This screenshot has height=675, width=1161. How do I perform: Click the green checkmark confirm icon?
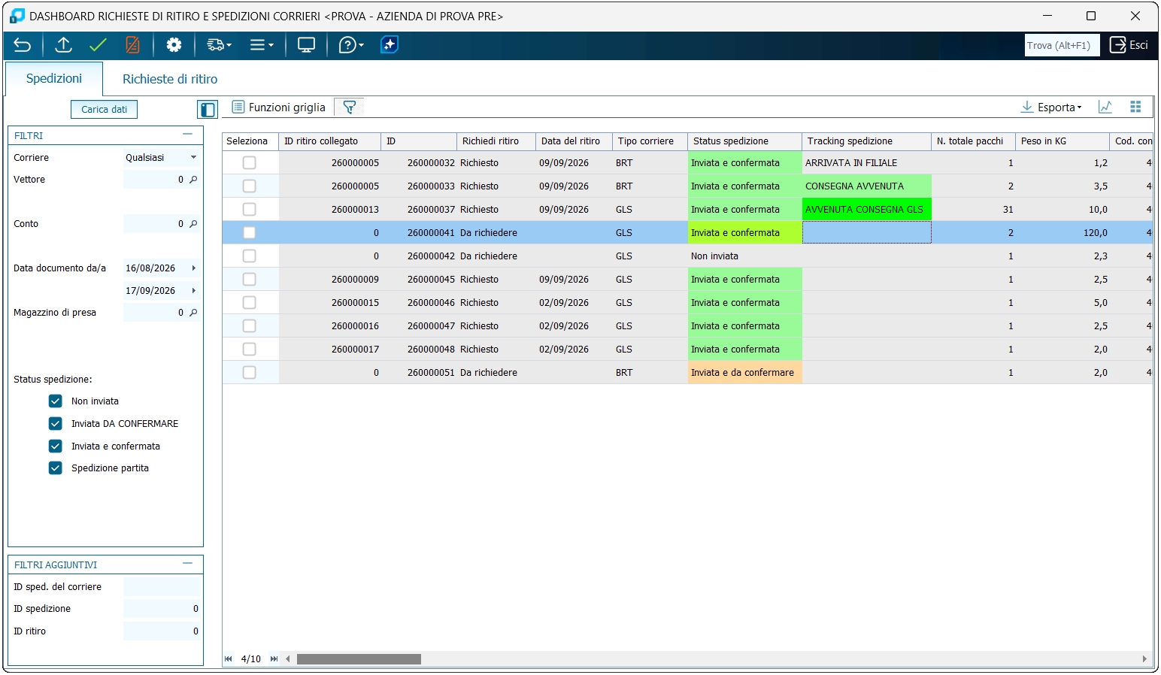coord(98,45)
